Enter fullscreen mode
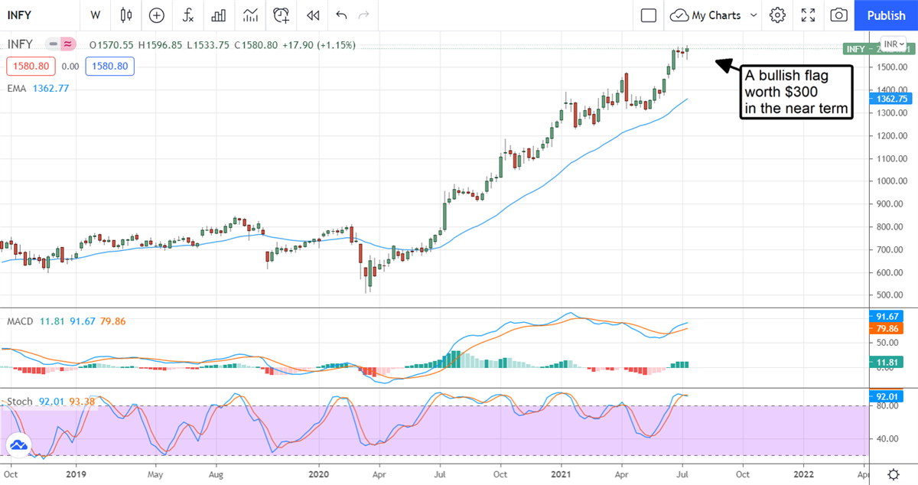Image resolution: width=918 pixels, height=485 pixels. pyautogui.click(x=808, y=15)
